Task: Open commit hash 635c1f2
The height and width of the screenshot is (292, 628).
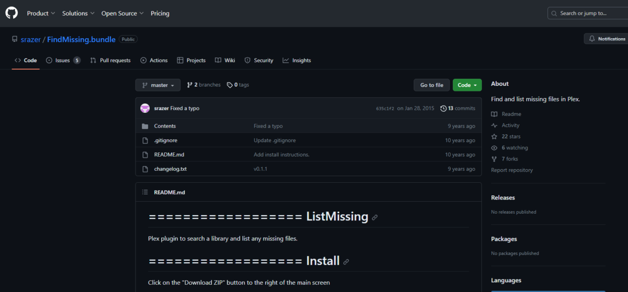Action: click(x=385, y=109)
